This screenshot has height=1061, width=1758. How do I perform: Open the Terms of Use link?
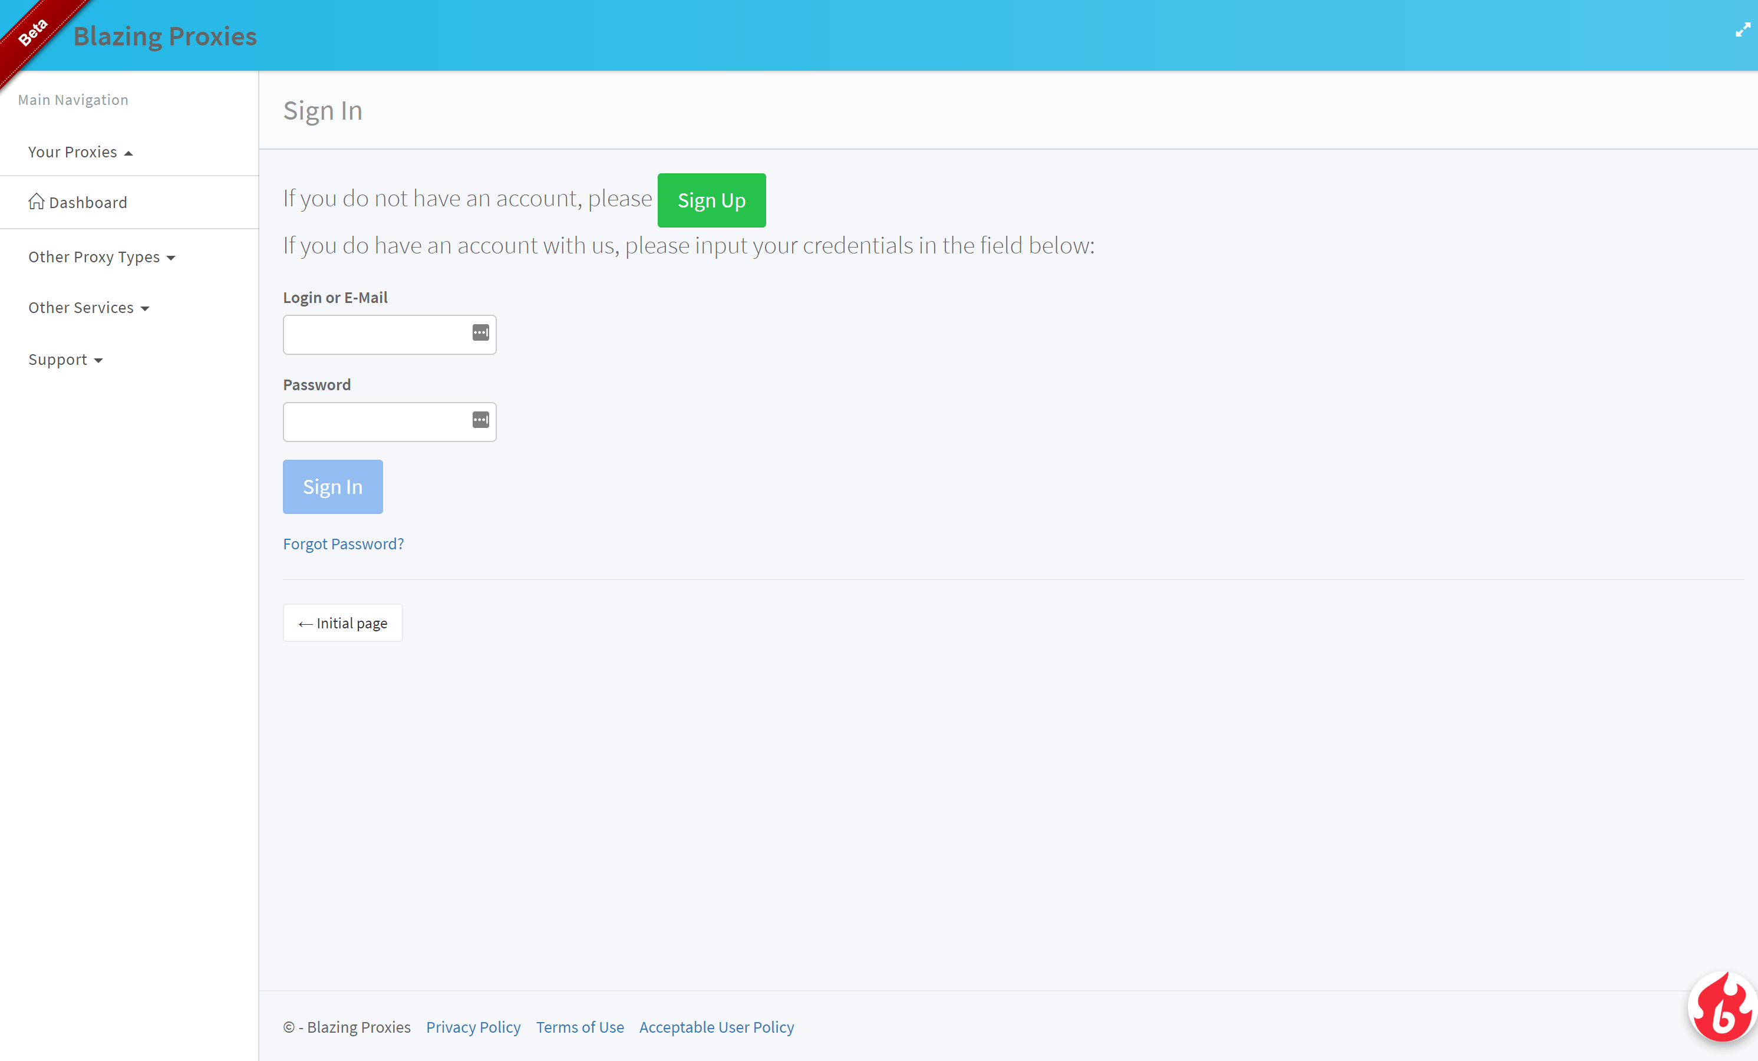click(x=580, y=1027)
